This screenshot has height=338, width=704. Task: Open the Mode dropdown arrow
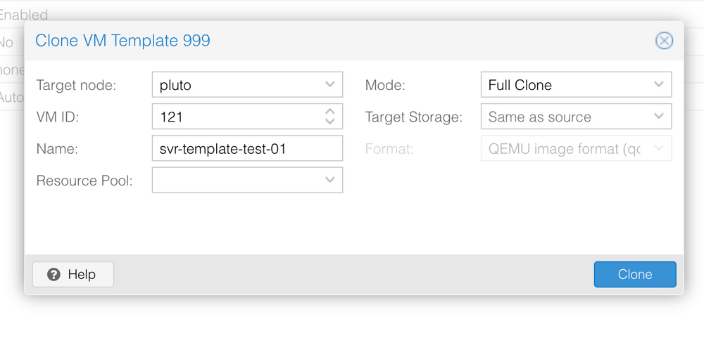pos(658,85)
